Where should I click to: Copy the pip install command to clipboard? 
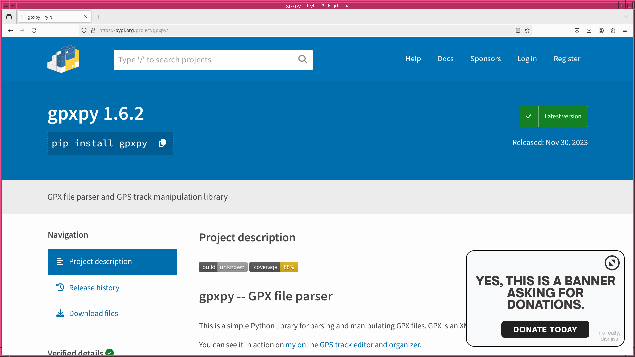click(x=162, y=143)
